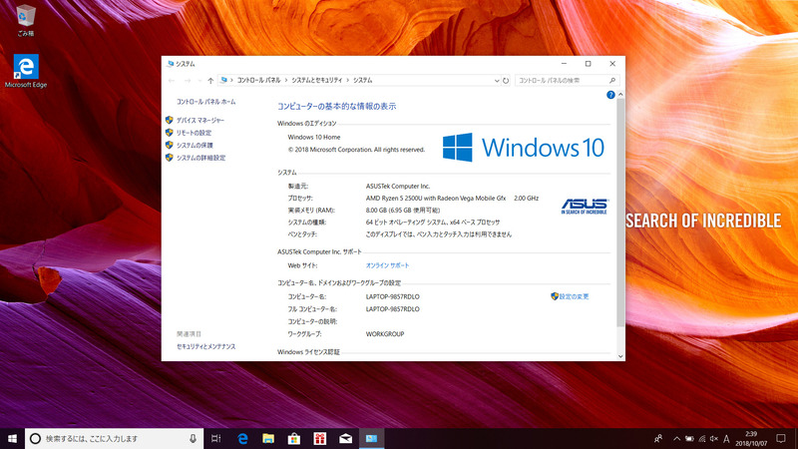Open リモートの設定 link
Image resolution: width=798 pixels, height=449 pixels.
click(194, 133)
